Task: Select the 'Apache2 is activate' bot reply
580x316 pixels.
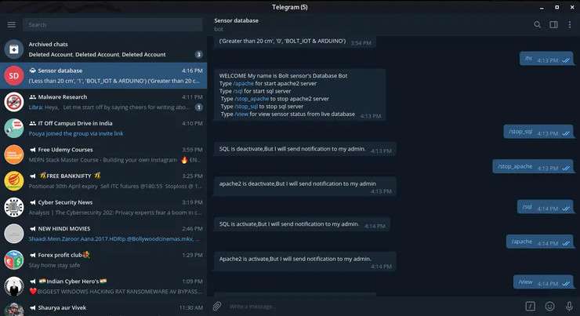Action: [x=305, y=262]
